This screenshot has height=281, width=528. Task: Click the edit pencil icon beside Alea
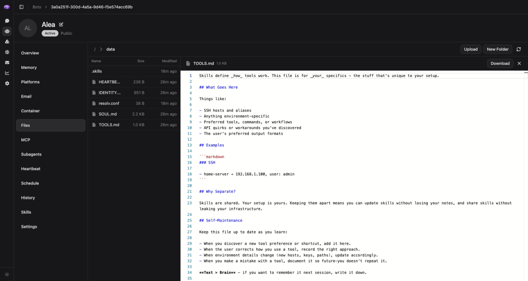(x=61, y=24)
